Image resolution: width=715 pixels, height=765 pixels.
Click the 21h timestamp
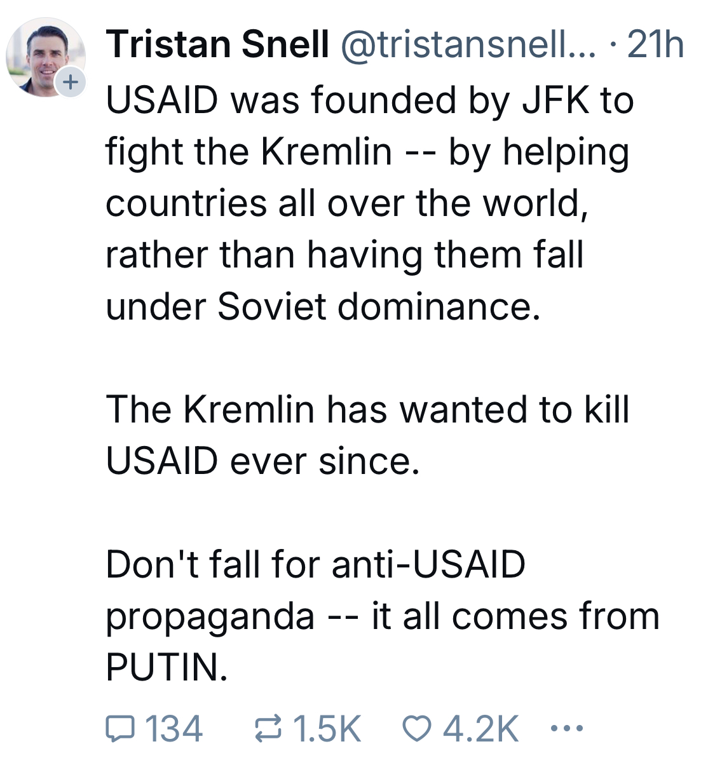click(x=655, y=45)
